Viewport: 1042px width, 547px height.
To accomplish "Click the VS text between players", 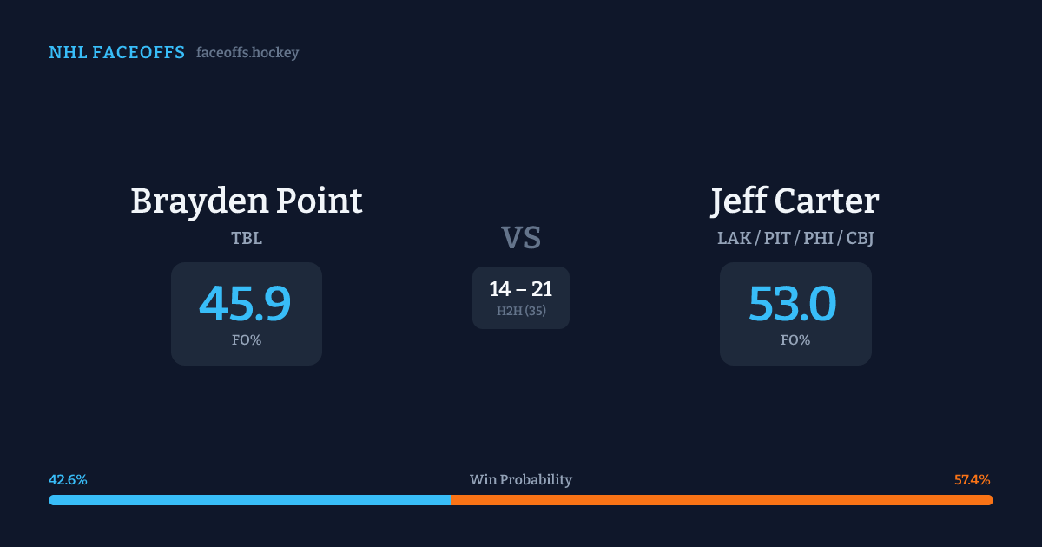I will tap(521, 237).
